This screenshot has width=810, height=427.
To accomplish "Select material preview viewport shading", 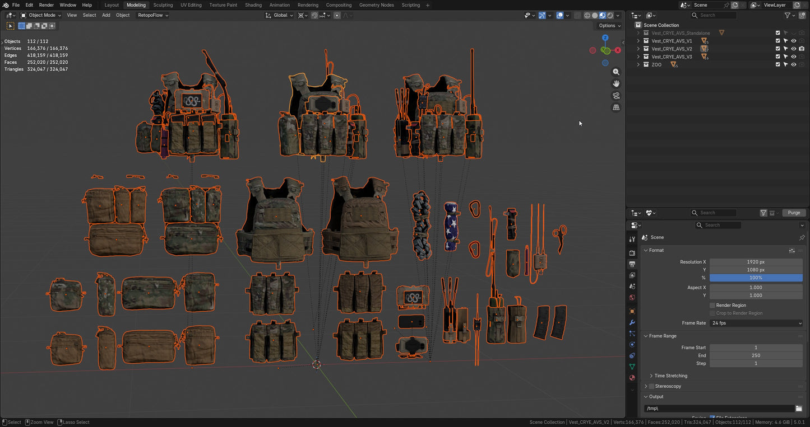I will point(602,15).
